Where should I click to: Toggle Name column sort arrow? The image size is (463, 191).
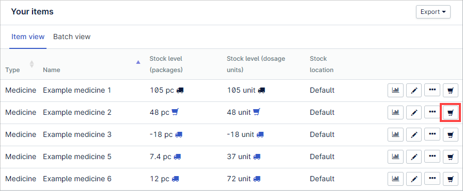coord(138,62)
